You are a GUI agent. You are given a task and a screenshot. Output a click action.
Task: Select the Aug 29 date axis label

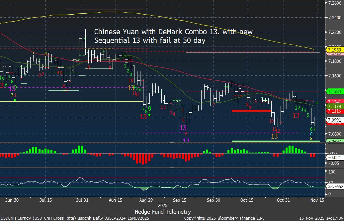coord(146,200)
